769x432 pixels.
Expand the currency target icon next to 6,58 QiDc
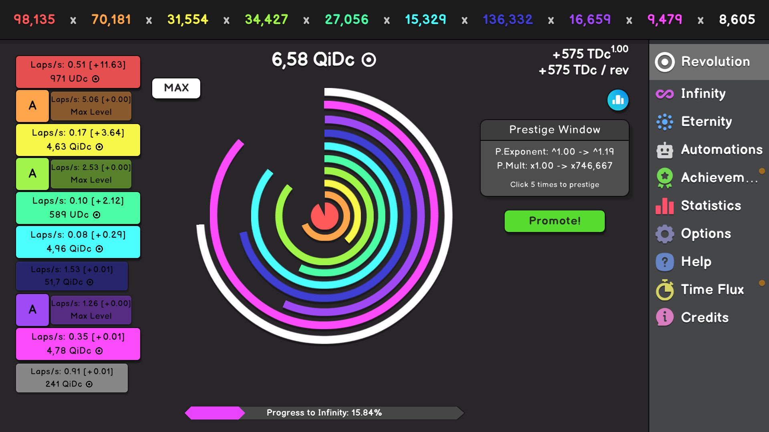pyautogui.click(x=368, y=59)
